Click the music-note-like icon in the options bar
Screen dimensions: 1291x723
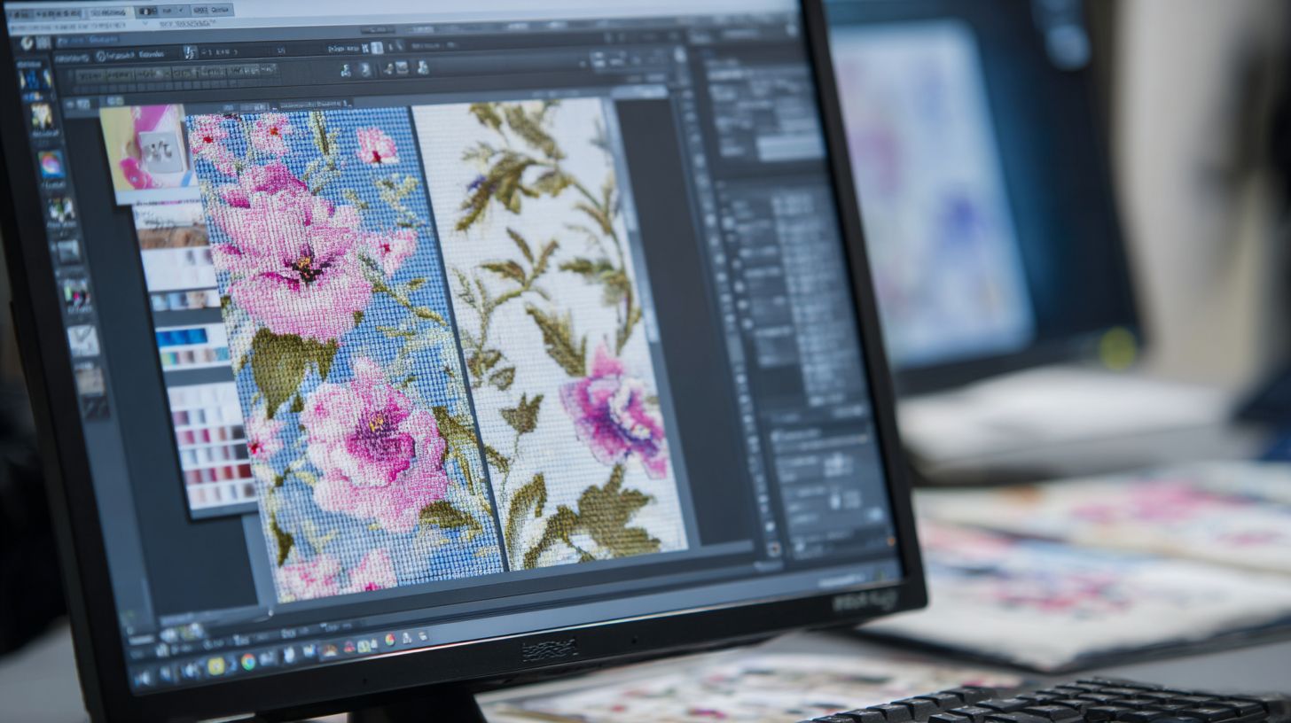point(191,53)
